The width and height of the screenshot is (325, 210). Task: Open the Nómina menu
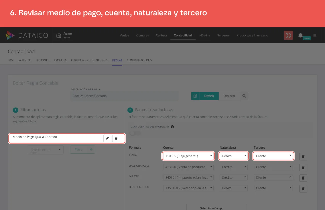pos(205,35)
